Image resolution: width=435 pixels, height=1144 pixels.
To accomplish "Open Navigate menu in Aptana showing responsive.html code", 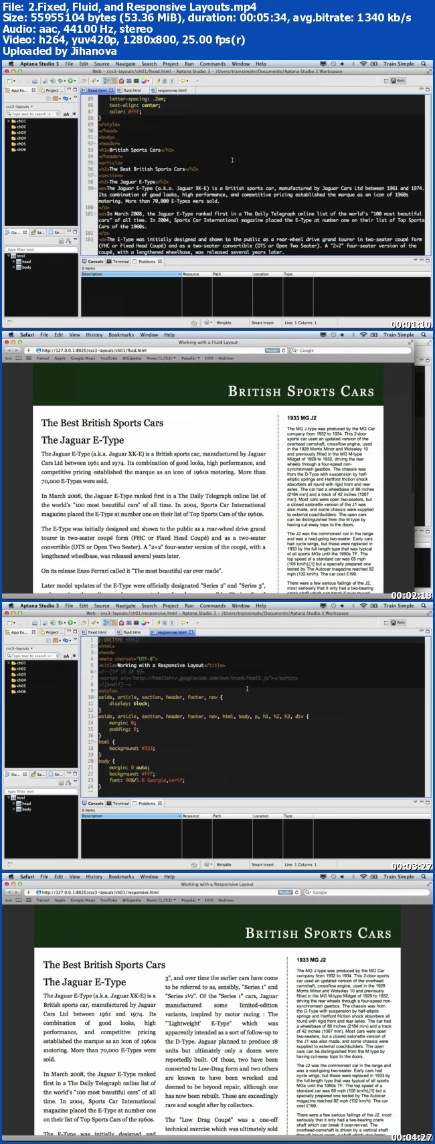I will (x=125, y=606).
